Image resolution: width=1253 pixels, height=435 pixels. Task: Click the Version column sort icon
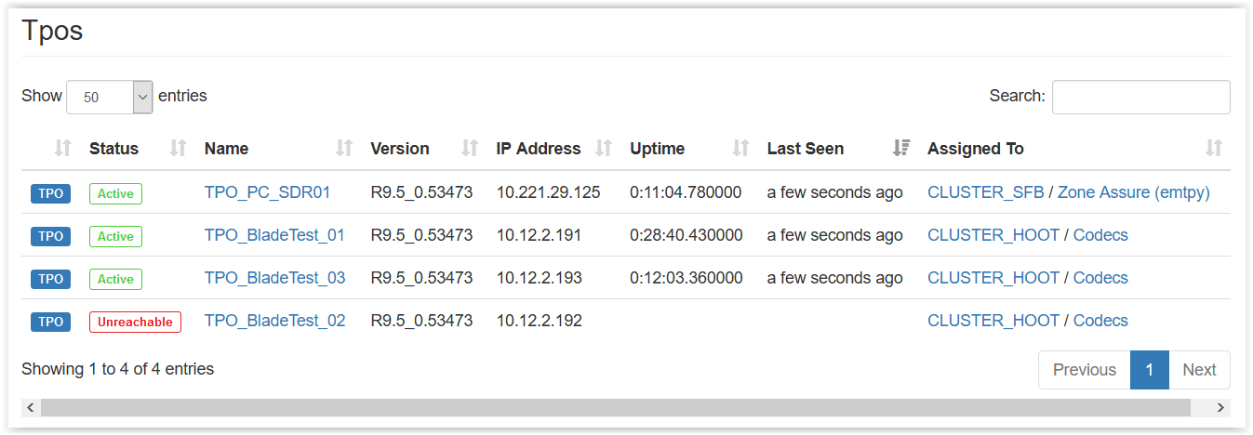click(470, 148)
